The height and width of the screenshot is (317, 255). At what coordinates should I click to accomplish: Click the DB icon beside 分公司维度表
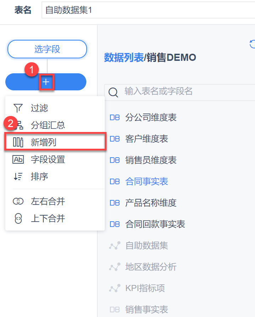tap(115, 117)
